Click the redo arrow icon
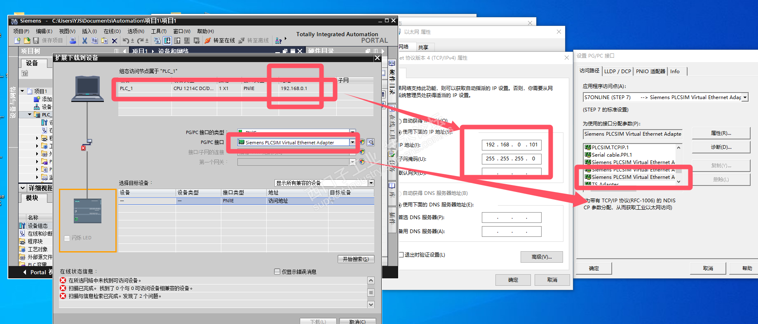 (140, 40)
